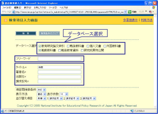
Task: Click the page scrollbar down arrow
Action: pos(155,107)
